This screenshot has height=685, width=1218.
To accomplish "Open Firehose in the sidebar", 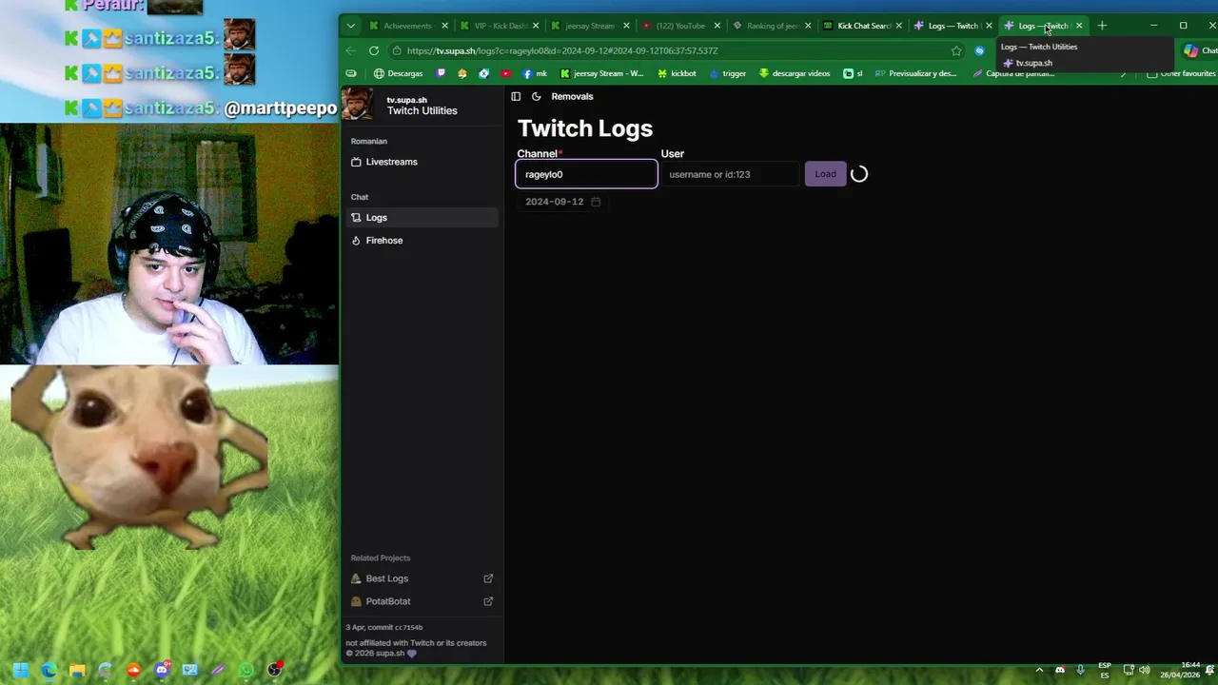I will (x=421, y=241).
